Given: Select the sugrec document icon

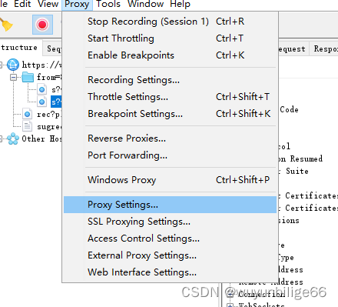Looking at the screenshot, I should pos(28,126).
